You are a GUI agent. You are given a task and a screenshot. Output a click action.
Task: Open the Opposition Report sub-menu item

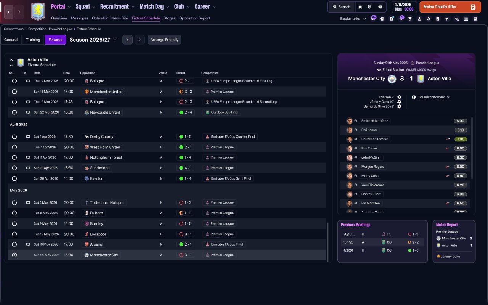194,18
